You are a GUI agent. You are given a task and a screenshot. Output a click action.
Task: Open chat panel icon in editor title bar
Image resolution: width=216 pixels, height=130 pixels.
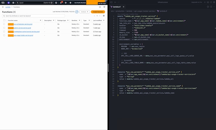(211, 2)
